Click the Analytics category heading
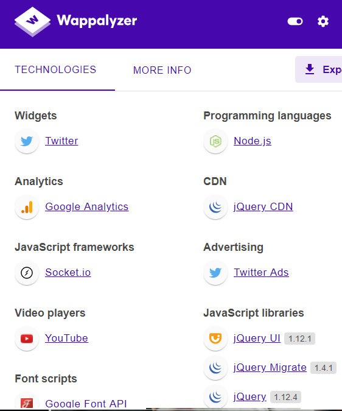The height and width of the screenshot is (411, 342). [x=39, y=181]
